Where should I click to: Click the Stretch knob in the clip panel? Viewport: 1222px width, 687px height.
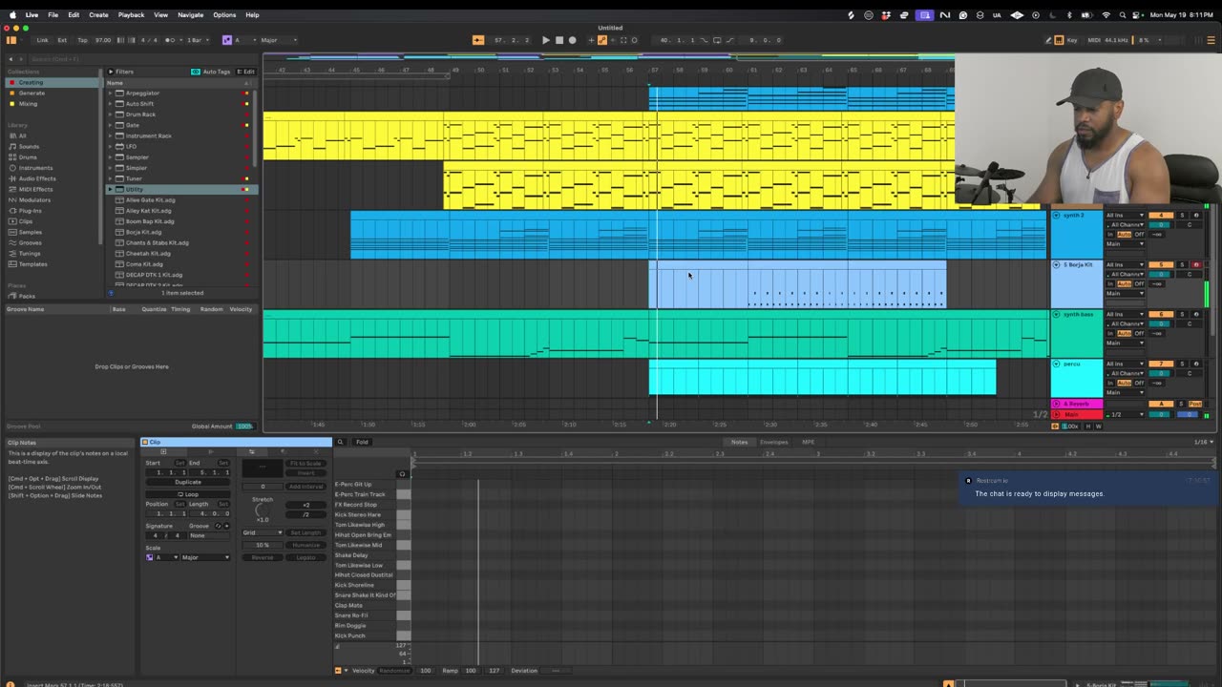coord(263,510)
